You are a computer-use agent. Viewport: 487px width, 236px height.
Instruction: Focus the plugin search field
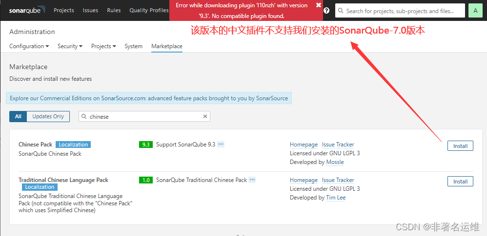point(144,116)
